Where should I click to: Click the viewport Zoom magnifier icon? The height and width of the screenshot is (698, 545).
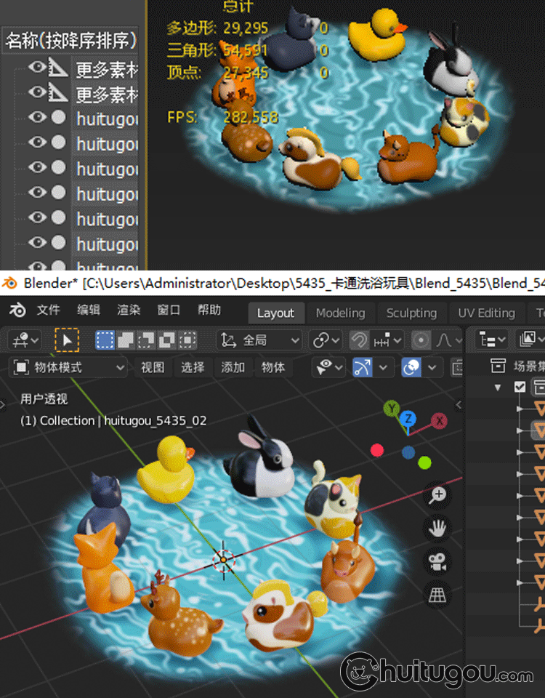tap(437, 495)
